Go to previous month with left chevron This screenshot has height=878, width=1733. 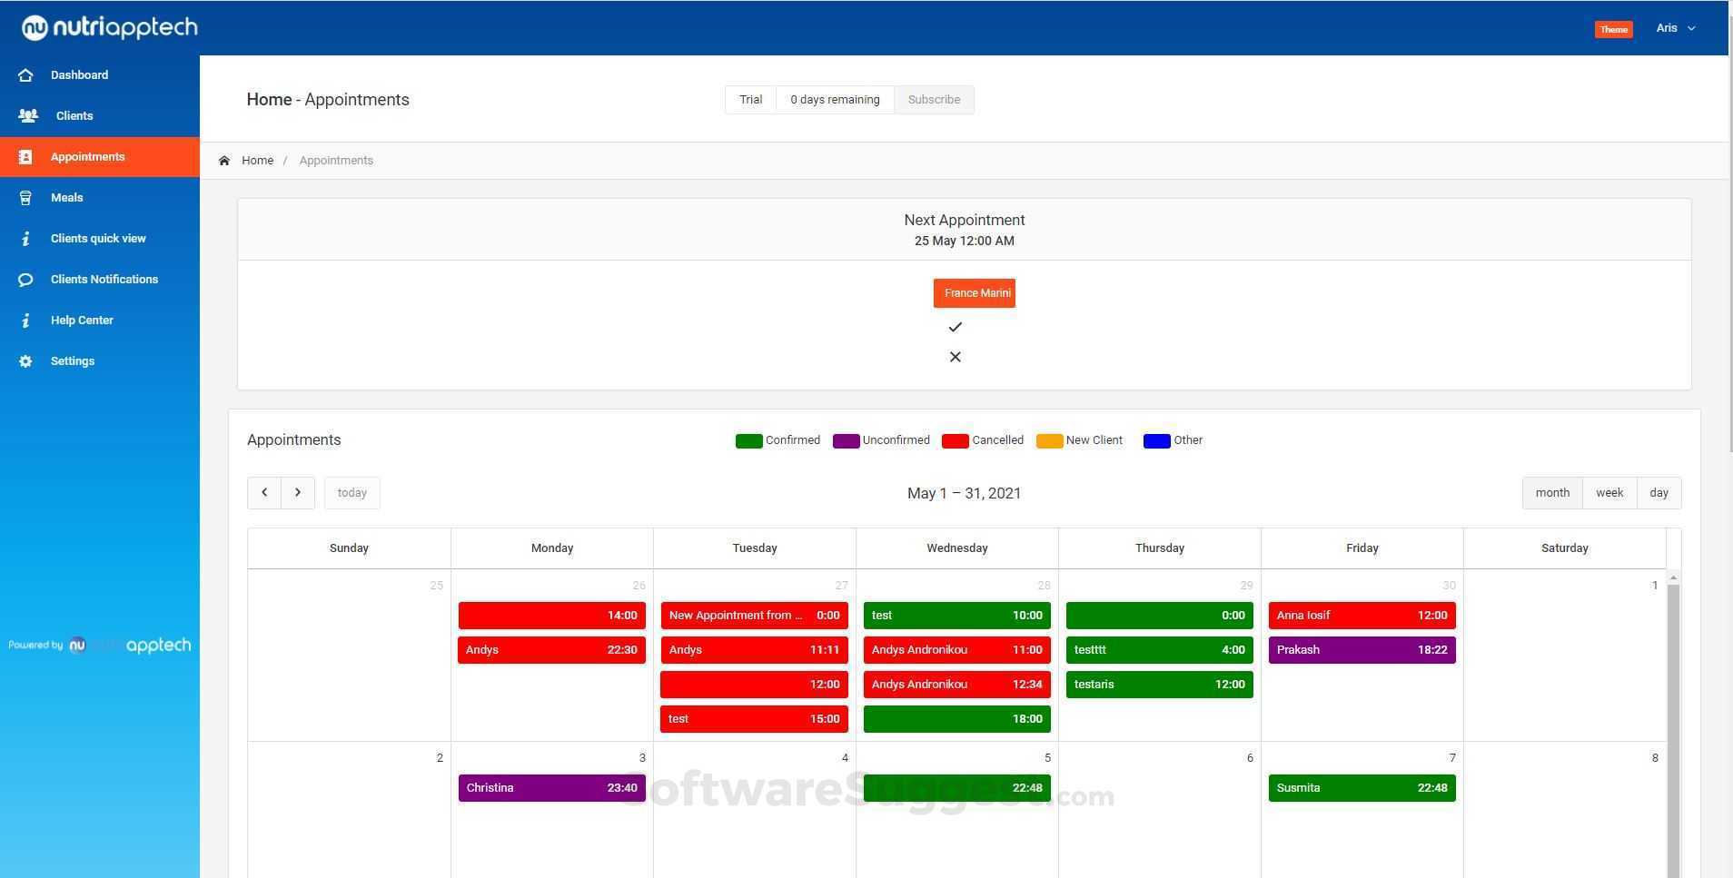pos(264,493)
